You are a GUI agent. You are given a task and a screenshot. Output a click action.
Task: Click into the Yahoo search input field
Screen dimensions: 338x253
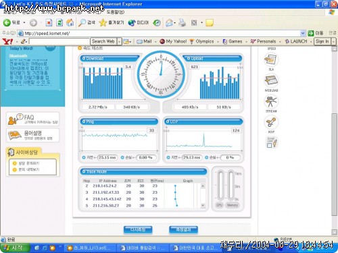[x=59, y=41]
